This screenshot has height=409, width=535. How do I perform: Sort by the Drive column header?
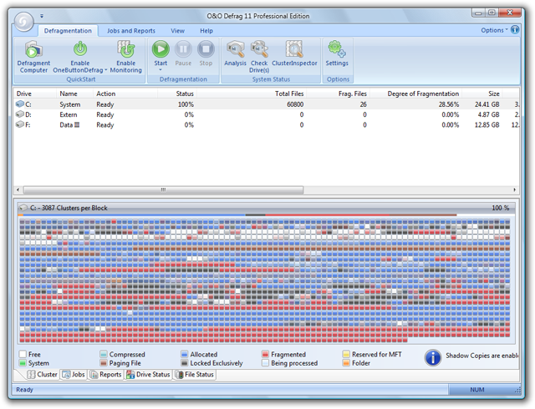tap(35, 93)
